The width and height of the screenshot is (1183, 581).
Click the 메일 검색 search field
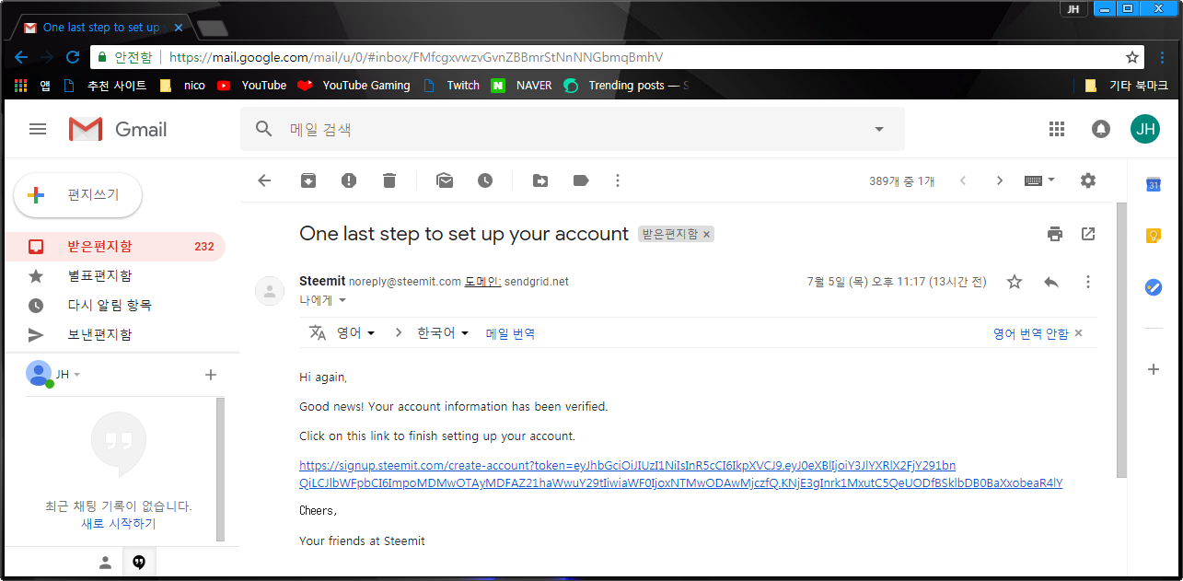click(x=571, y=130)
